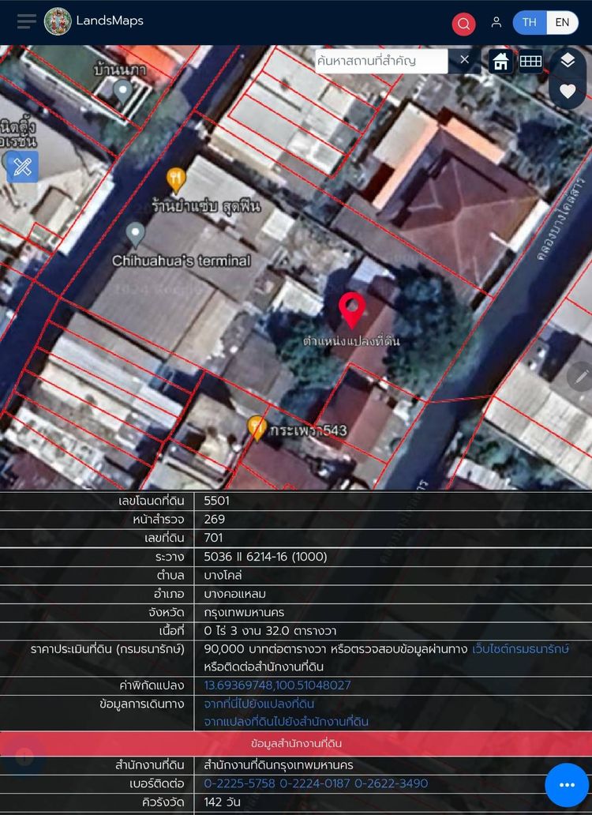Click the red parcel location pin
Screen dimensions: 592x815
[352, 310]
